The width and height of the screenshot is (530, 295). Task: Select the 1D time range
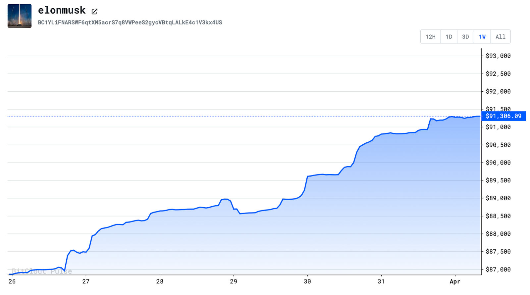[x=449, y=37]
